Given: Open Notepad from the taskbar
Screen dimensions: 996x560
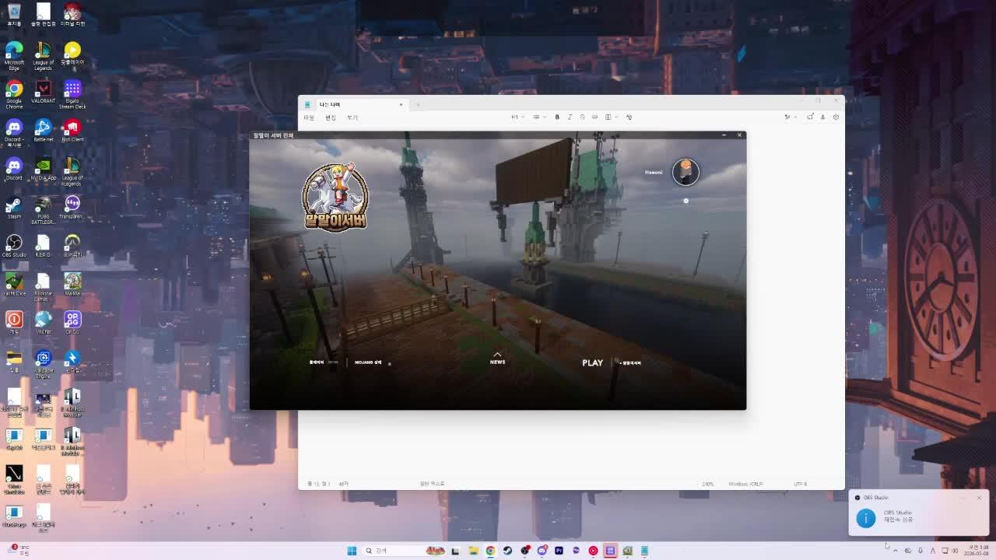Looking at the screenshot, I should pyautogui.click(x=644, y=551).
